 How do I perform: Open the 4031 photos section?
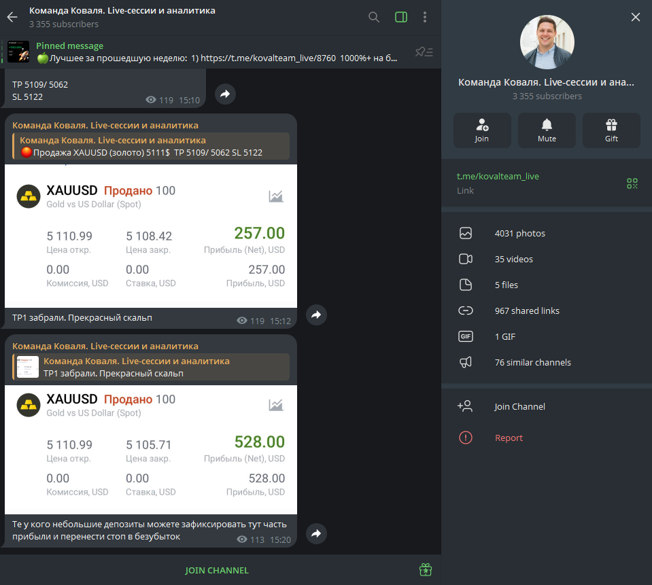tap(547, 234)
